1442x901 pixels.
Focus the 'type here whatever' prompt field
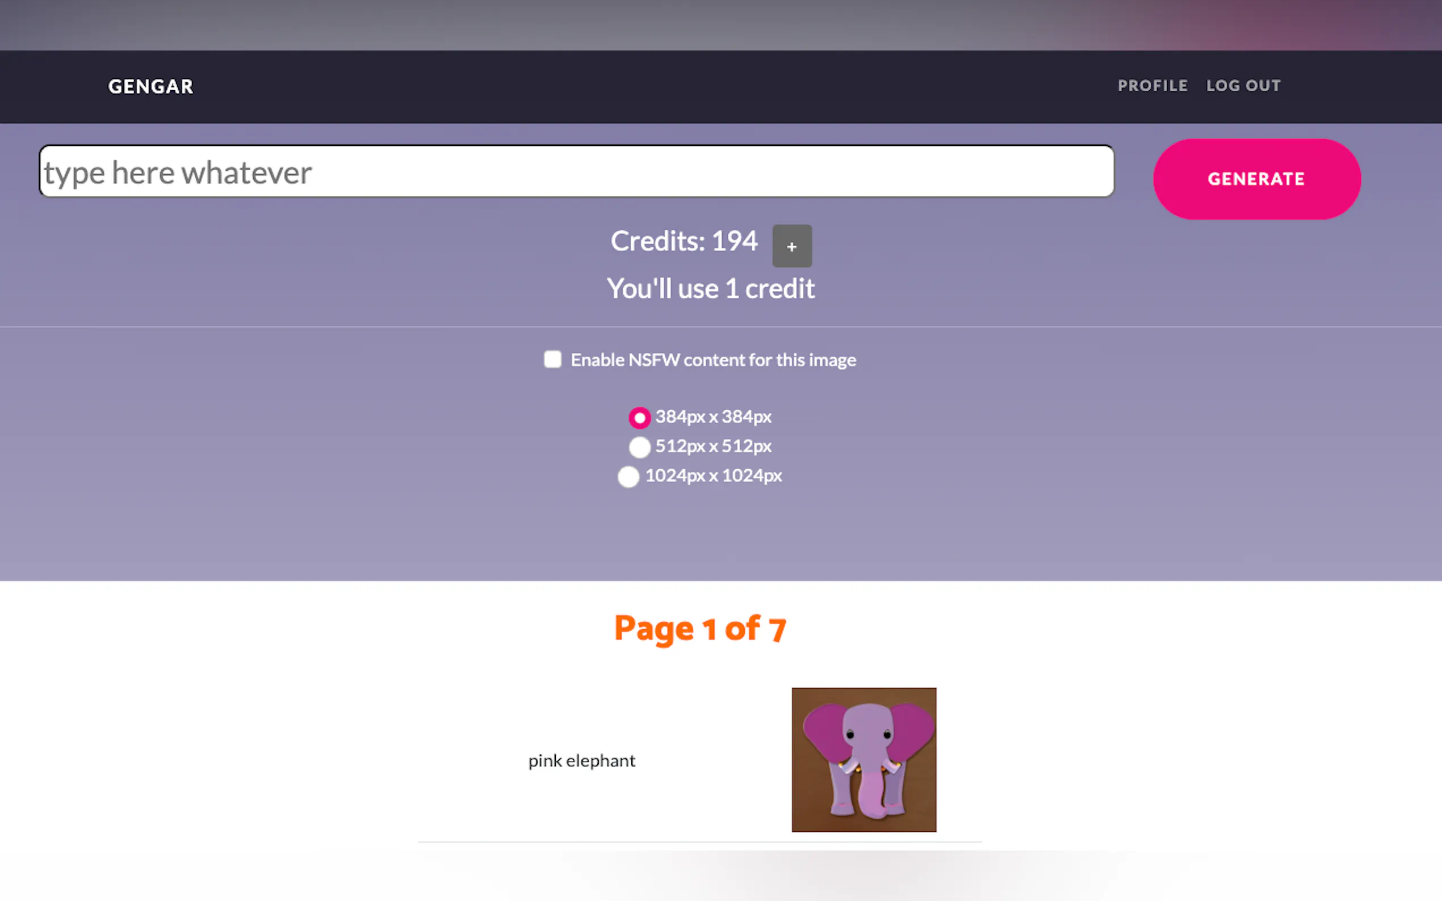point(576,171)
